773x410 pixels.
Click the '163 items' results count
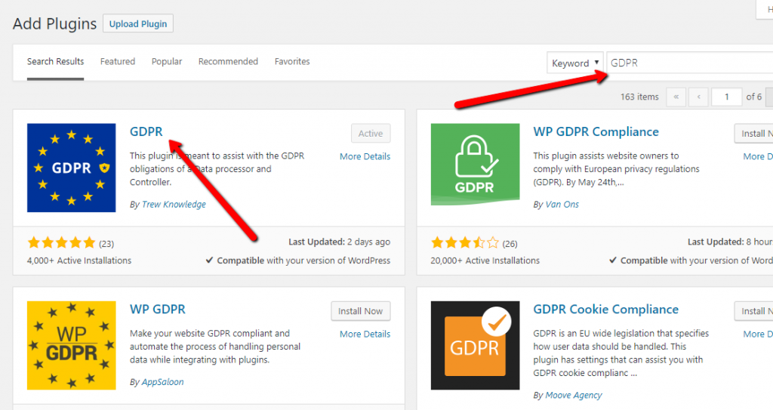pos(639,97)
